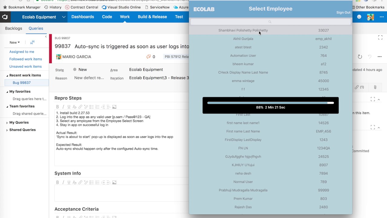Click the Bold icon in System Info toolbar

point(57,182)
